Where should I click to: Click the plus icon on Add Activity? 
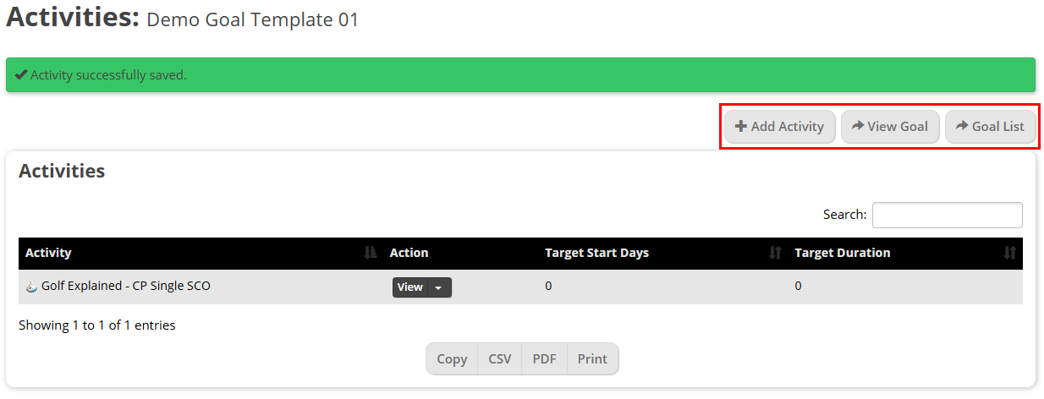point(740,126)
